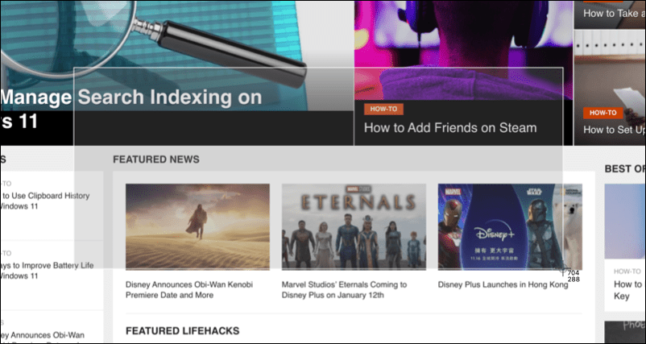Open the sidebar Announces Obi-Wan article link
Viewport: 646px width, 344px height.
[43, 335]
